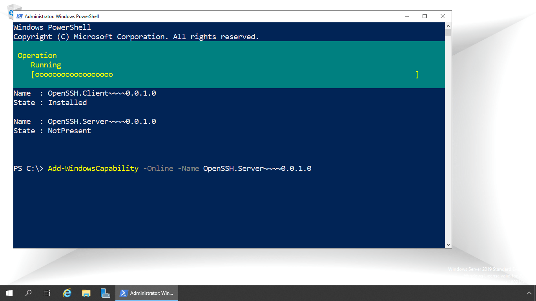Click the 'OpenSSH.Server~~~~0.0.1.0' name line
The height and width of the screenshot is (301, 536).
click(x=85, y=121)
